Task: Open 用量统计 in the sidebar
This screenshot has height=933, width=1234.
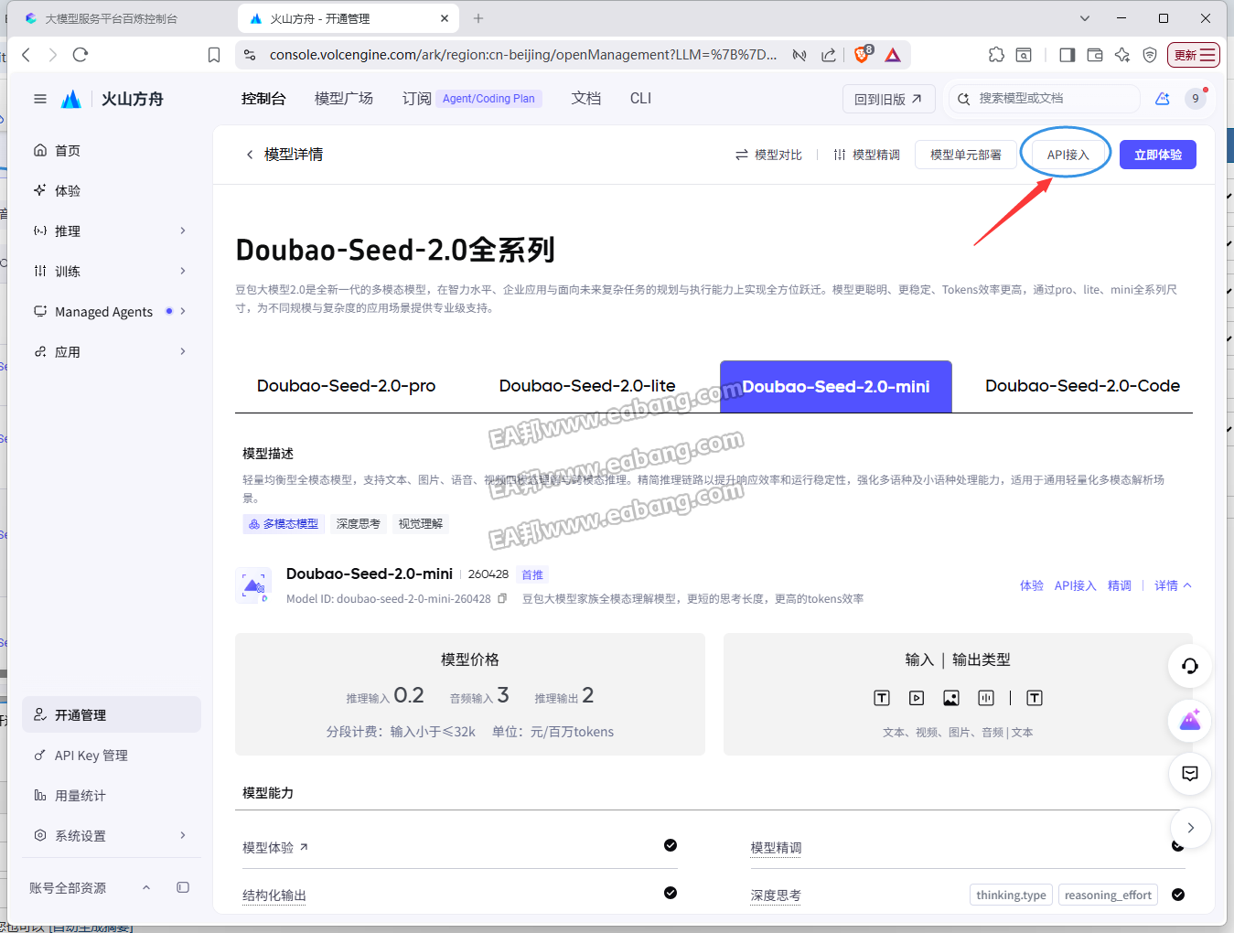Action: click(x=112, y=795)
